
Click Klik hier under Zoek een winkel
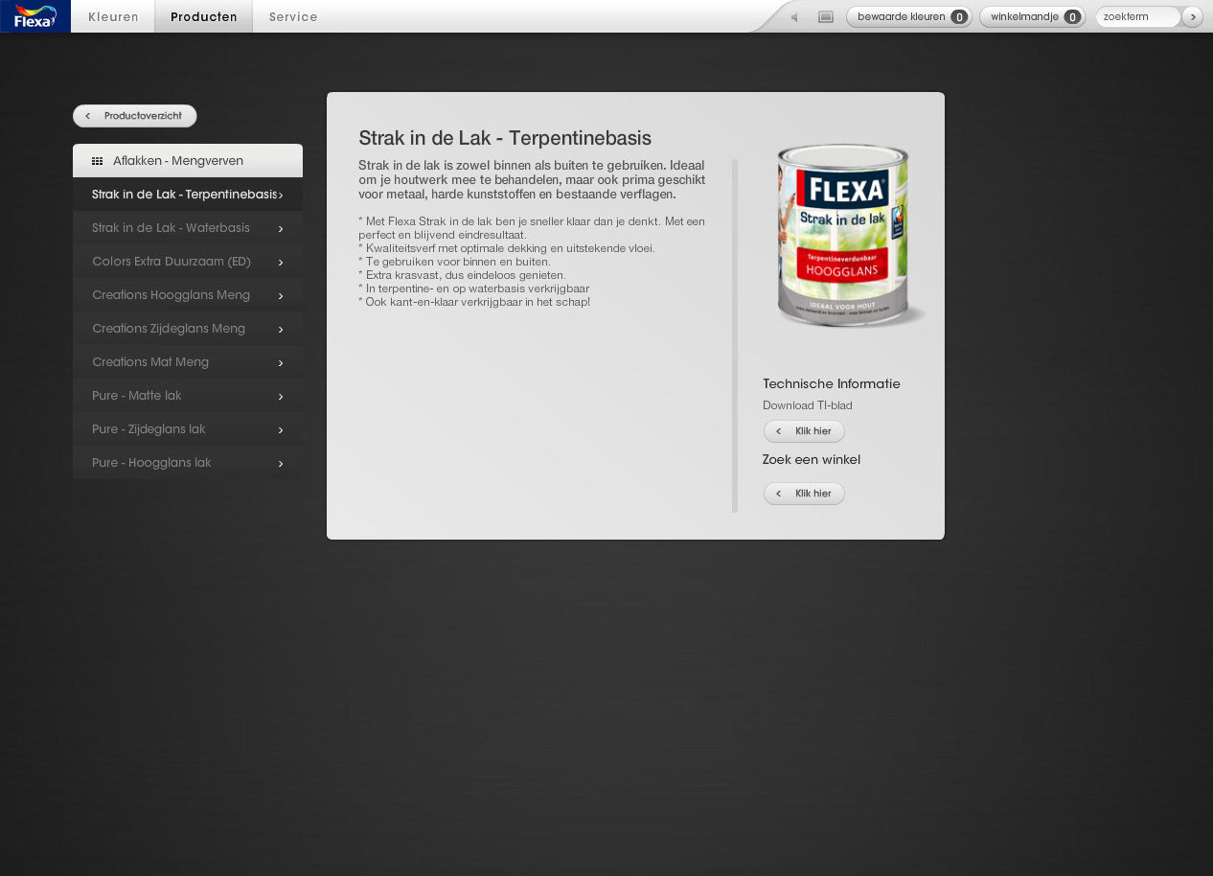804,494
